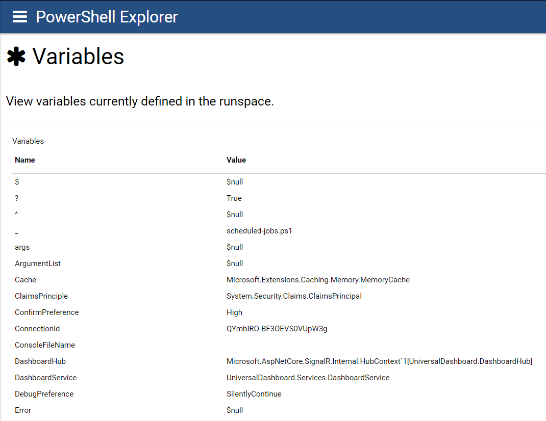Select the Variables page heading
Image resolution: width=546 pixels, height=421 pixels.
click(x=78, y=57)
